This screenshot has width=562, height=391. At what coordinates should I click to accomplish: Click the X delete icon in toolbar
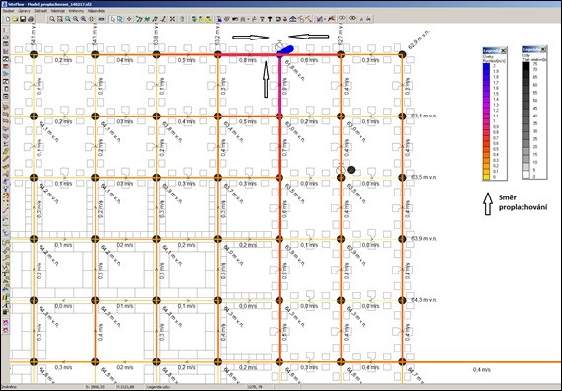[x=173, y=19]
